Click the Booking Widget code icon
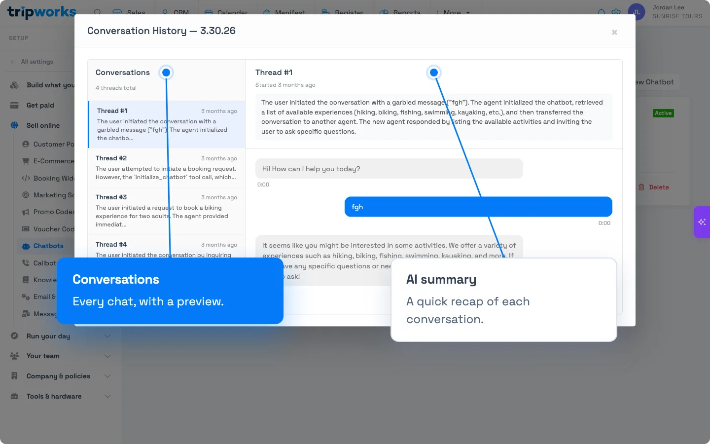 [x=26, y=178]
